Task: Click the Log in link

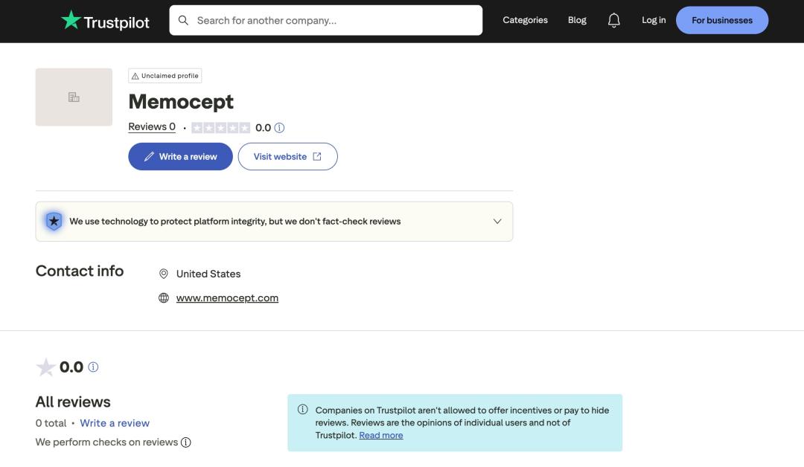Action: tap(654, 20)
